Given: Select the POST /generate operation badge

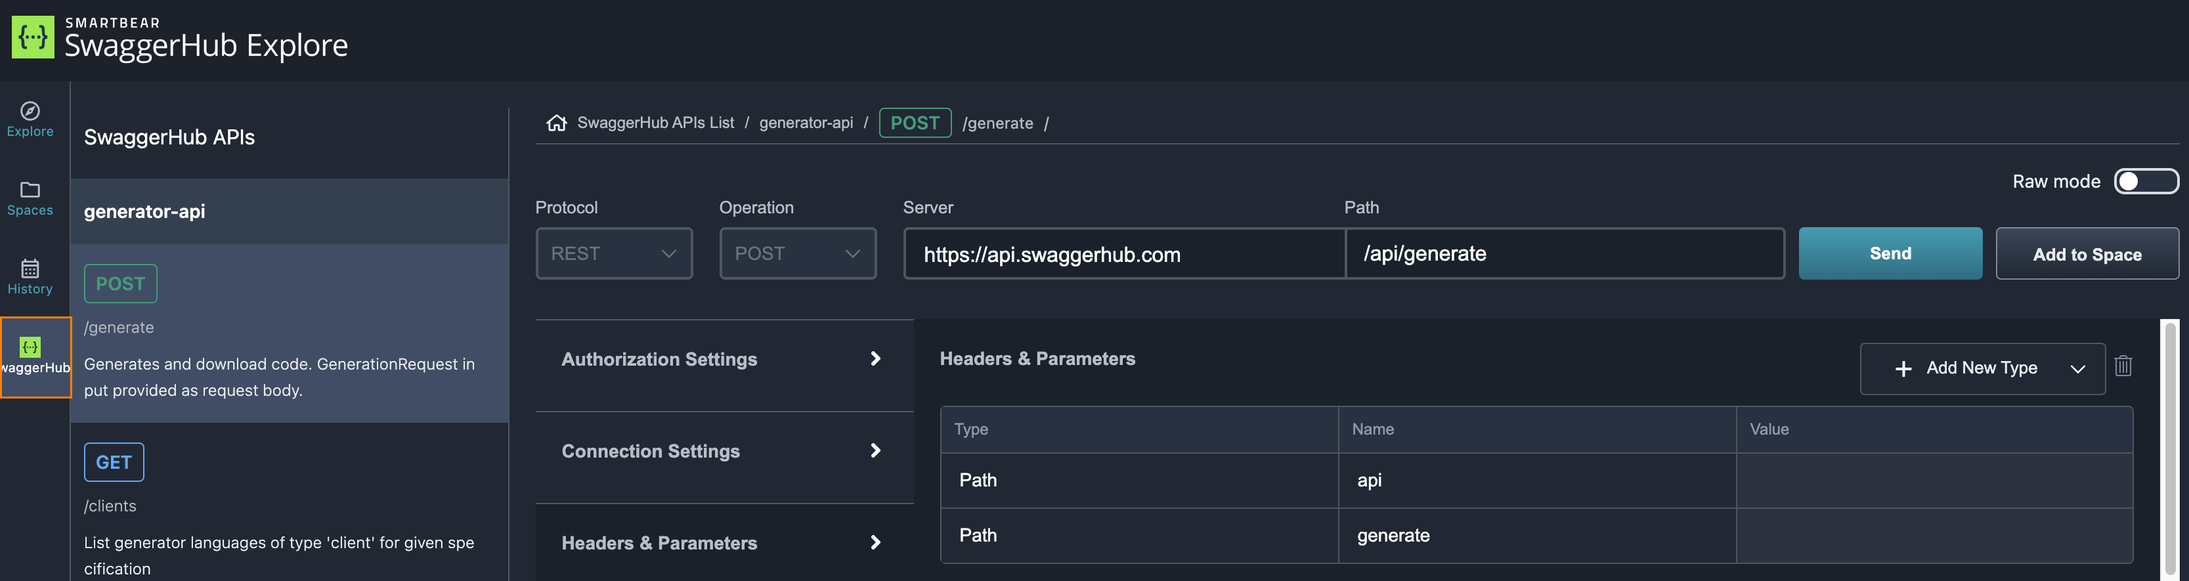Looking at the screenshot, I should point(119,284).
